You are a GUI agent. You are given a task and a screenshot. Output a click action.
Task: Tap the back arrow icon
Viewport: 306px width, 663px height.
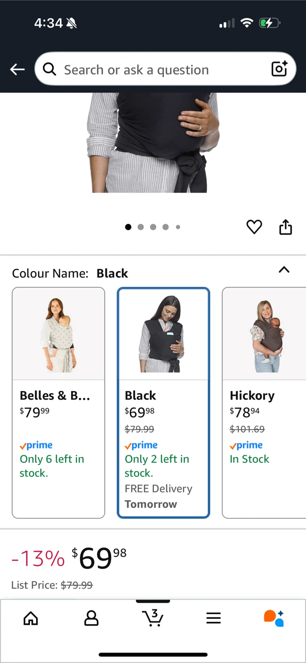(17, 70)
